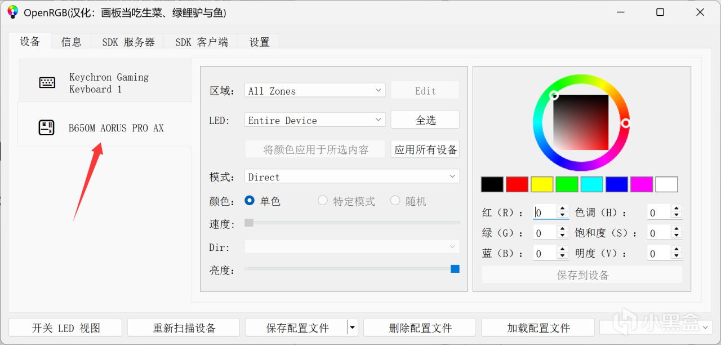Pick the green color swatch

point(567,184)
